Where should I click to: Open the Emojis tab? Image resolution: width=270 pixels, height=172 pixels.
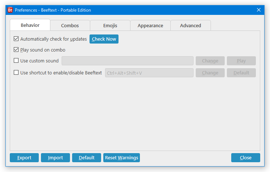110,25
